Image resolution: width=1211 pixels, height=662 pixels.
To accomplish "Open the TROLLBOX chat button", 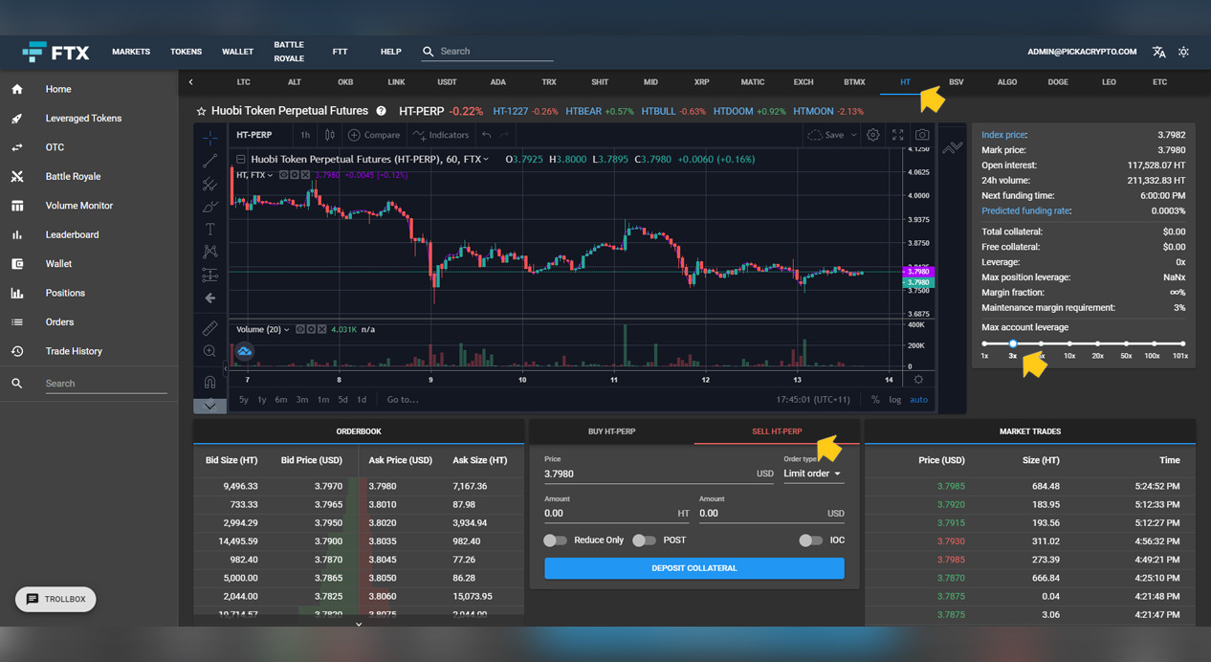I will pos(55,599).
